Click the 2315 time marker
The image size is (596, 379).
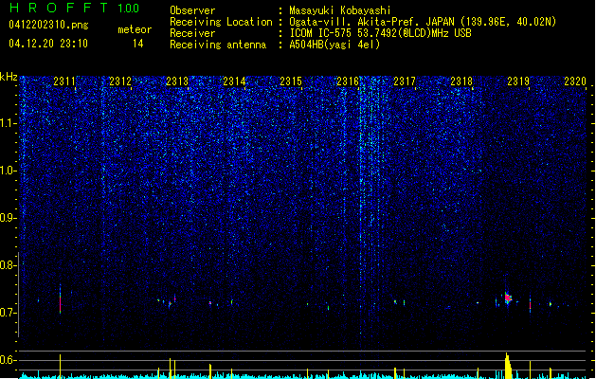(x=291, y=81)
